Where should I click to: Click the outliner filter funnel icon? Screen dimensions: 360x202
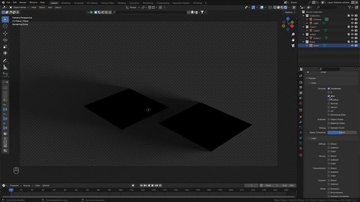pos(350,7)
